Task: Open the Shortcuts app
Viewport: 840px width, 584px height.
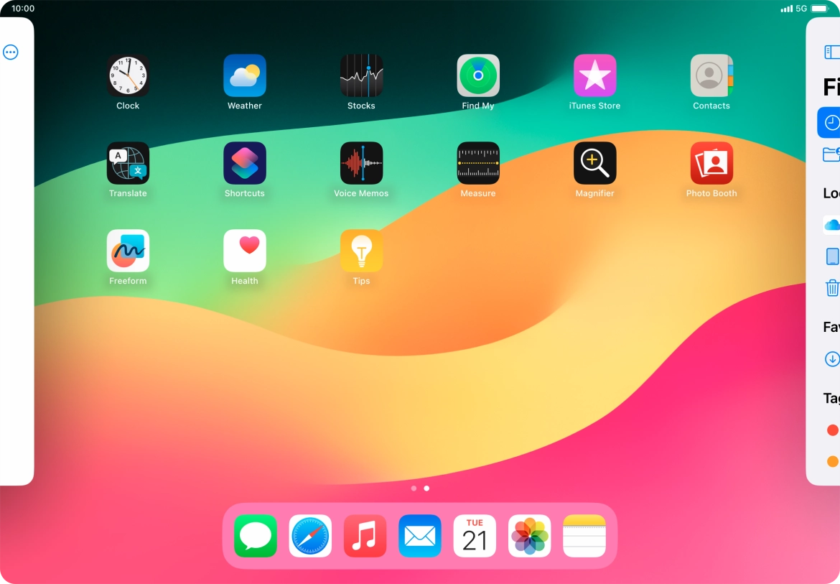Action: 244,163
